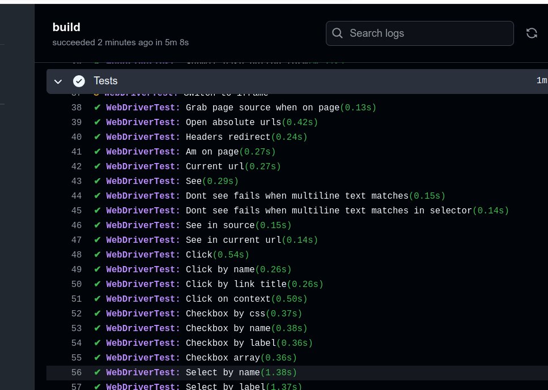Click log line Checkbox array
This screenshot has width=548, height=390.
pyautogui.click(x=196, y=358)
